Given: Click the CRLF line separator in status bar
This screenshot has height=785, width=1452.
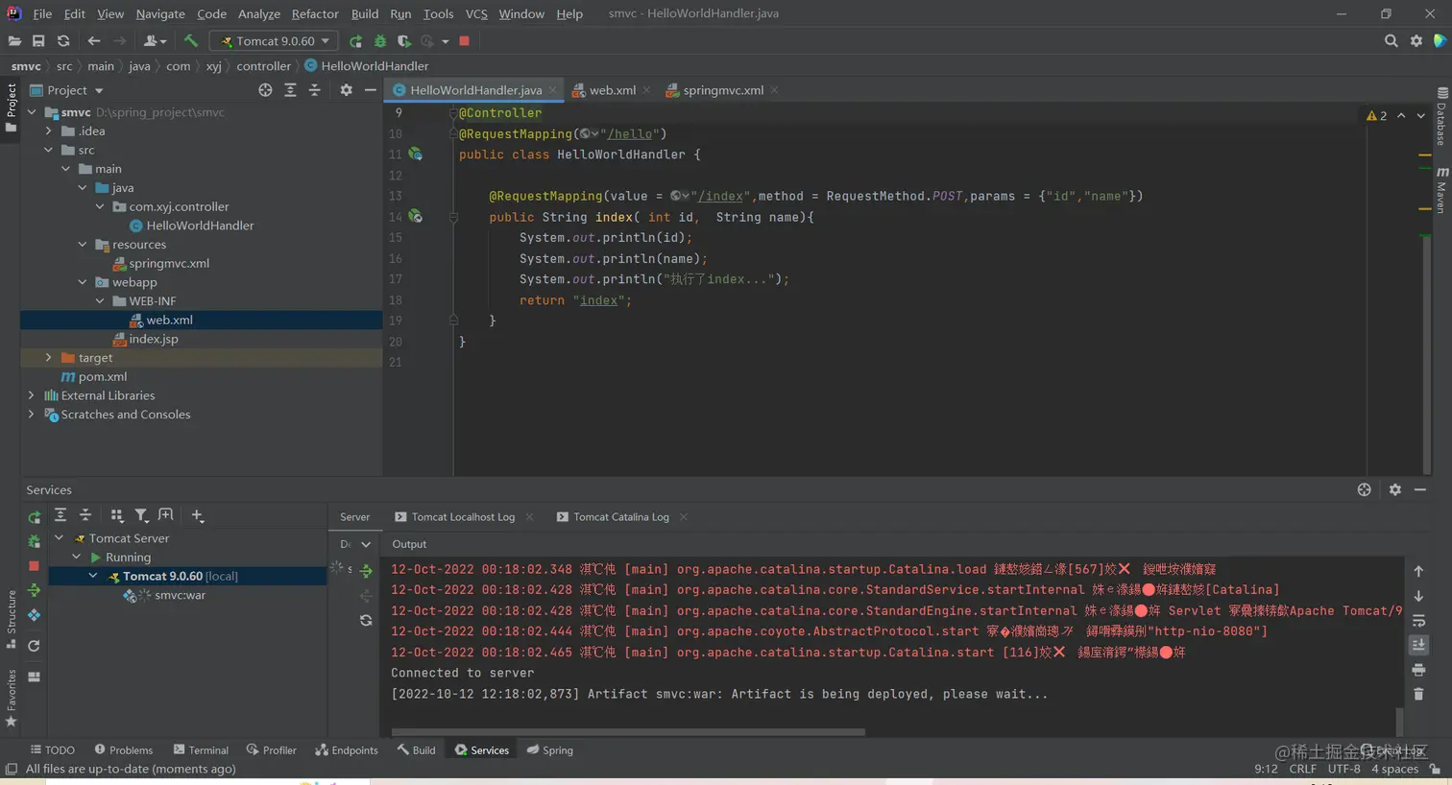Looking at the screenshot, I should (1303, 769).
